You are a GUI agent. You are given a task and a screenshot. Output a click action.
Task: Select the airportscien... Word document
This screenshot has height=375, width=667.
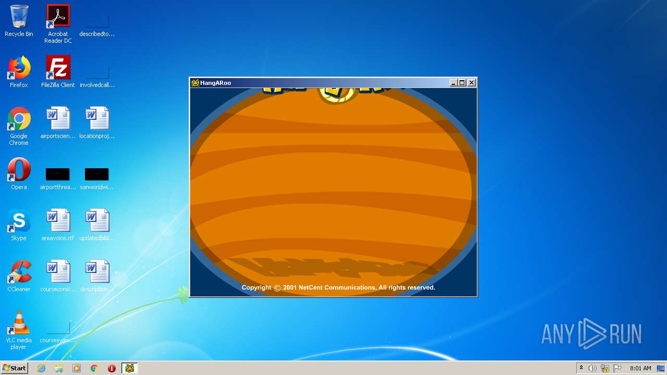click(x=58, y=123)
